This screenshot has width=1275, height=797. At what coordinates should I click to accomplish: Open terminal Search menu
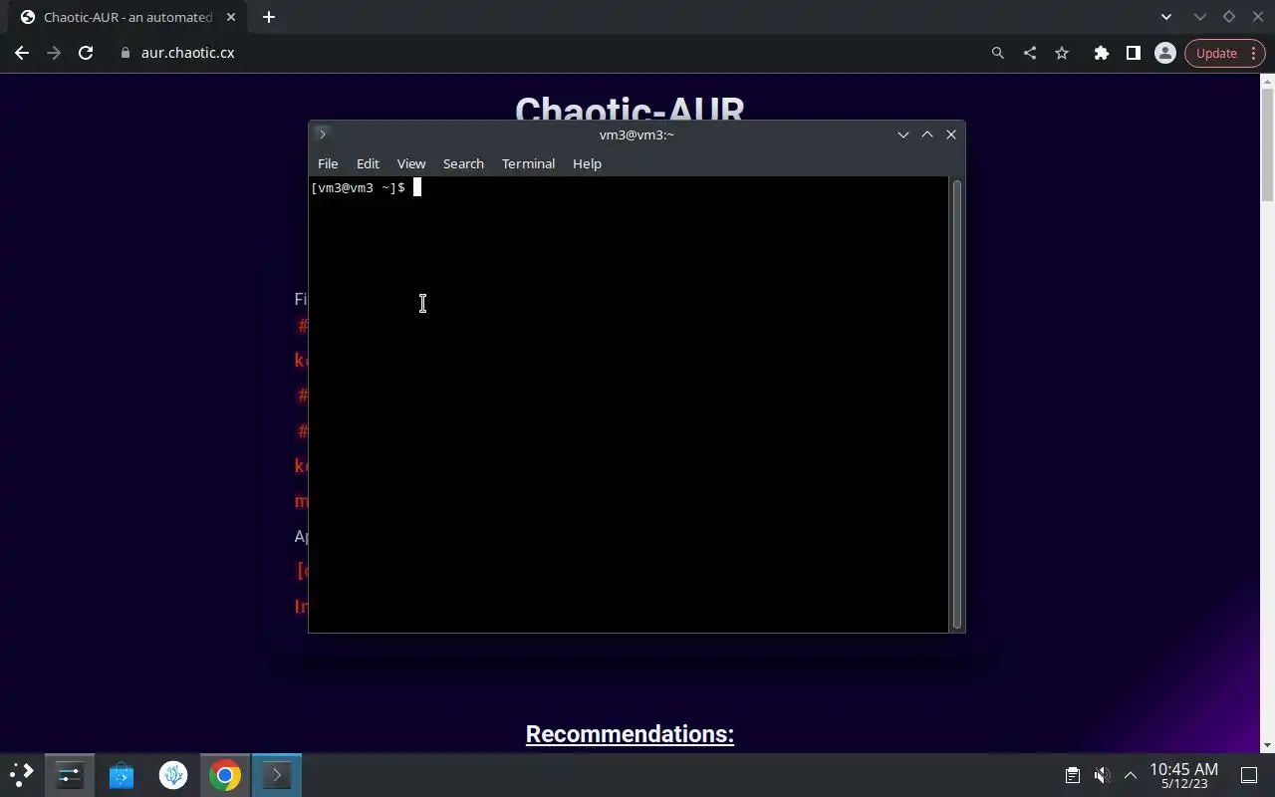(463, 163)
